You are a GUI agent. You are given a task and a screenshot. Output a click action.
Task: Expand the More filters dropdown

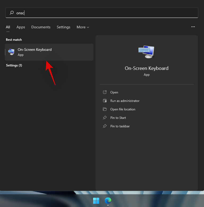pos(83,27)
